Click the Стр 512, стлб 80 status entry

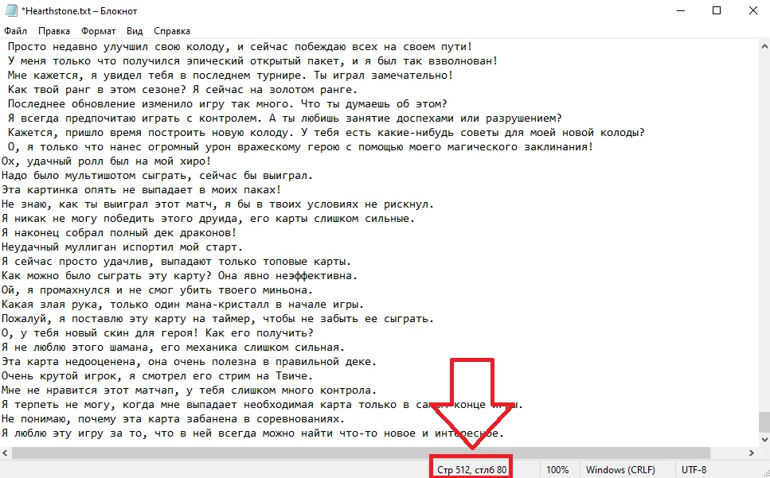tap(471, 470)
